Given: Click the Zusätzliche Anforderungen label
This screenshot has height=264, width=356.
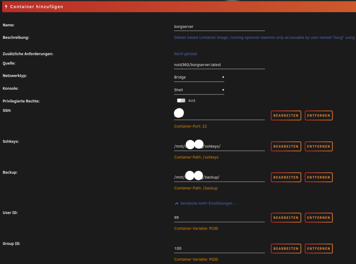Looking at the screenshot, I should [28, 54].
